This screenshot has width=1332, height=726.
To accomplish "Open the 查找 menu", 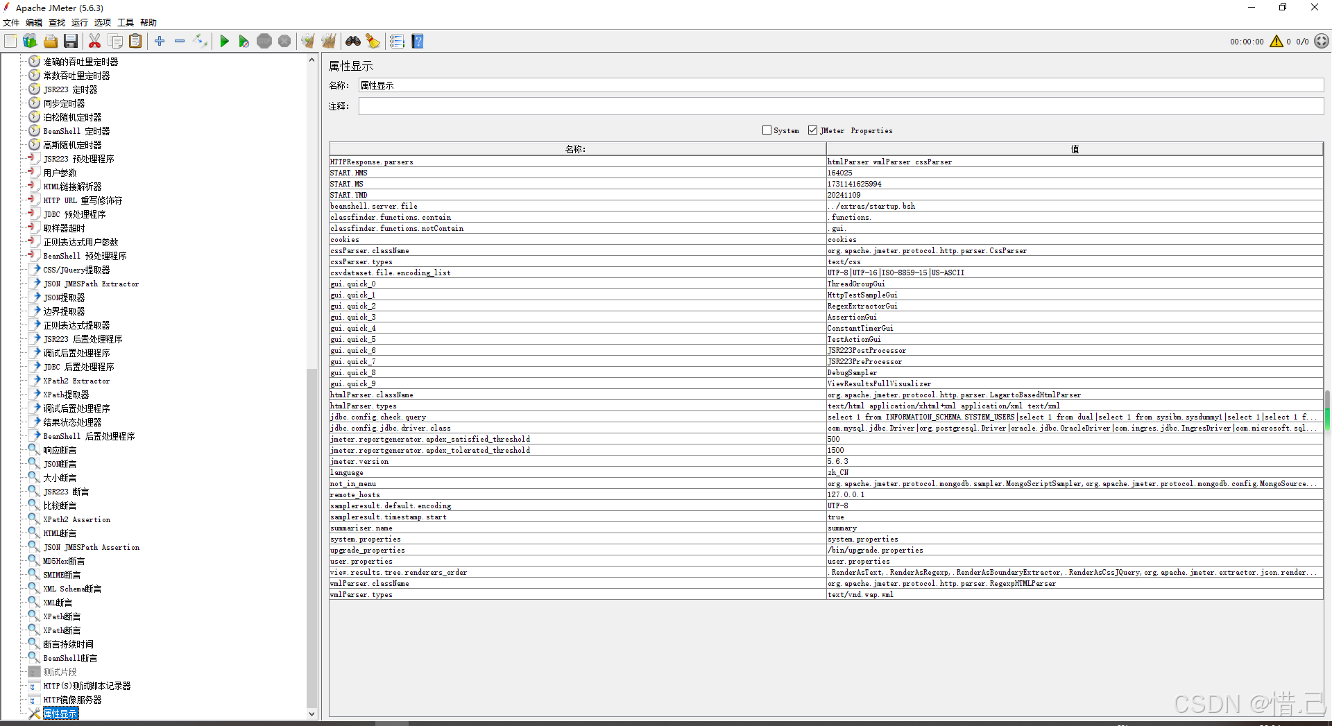I will [57, 22].
